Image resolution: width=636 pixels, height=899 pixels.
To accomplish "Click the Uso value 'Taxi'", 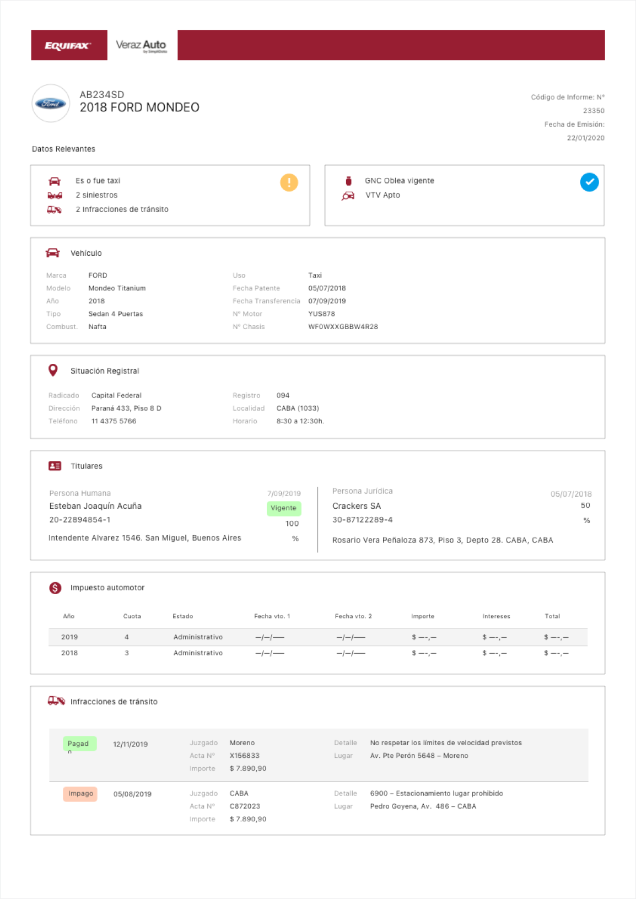I will coord(315,276).
